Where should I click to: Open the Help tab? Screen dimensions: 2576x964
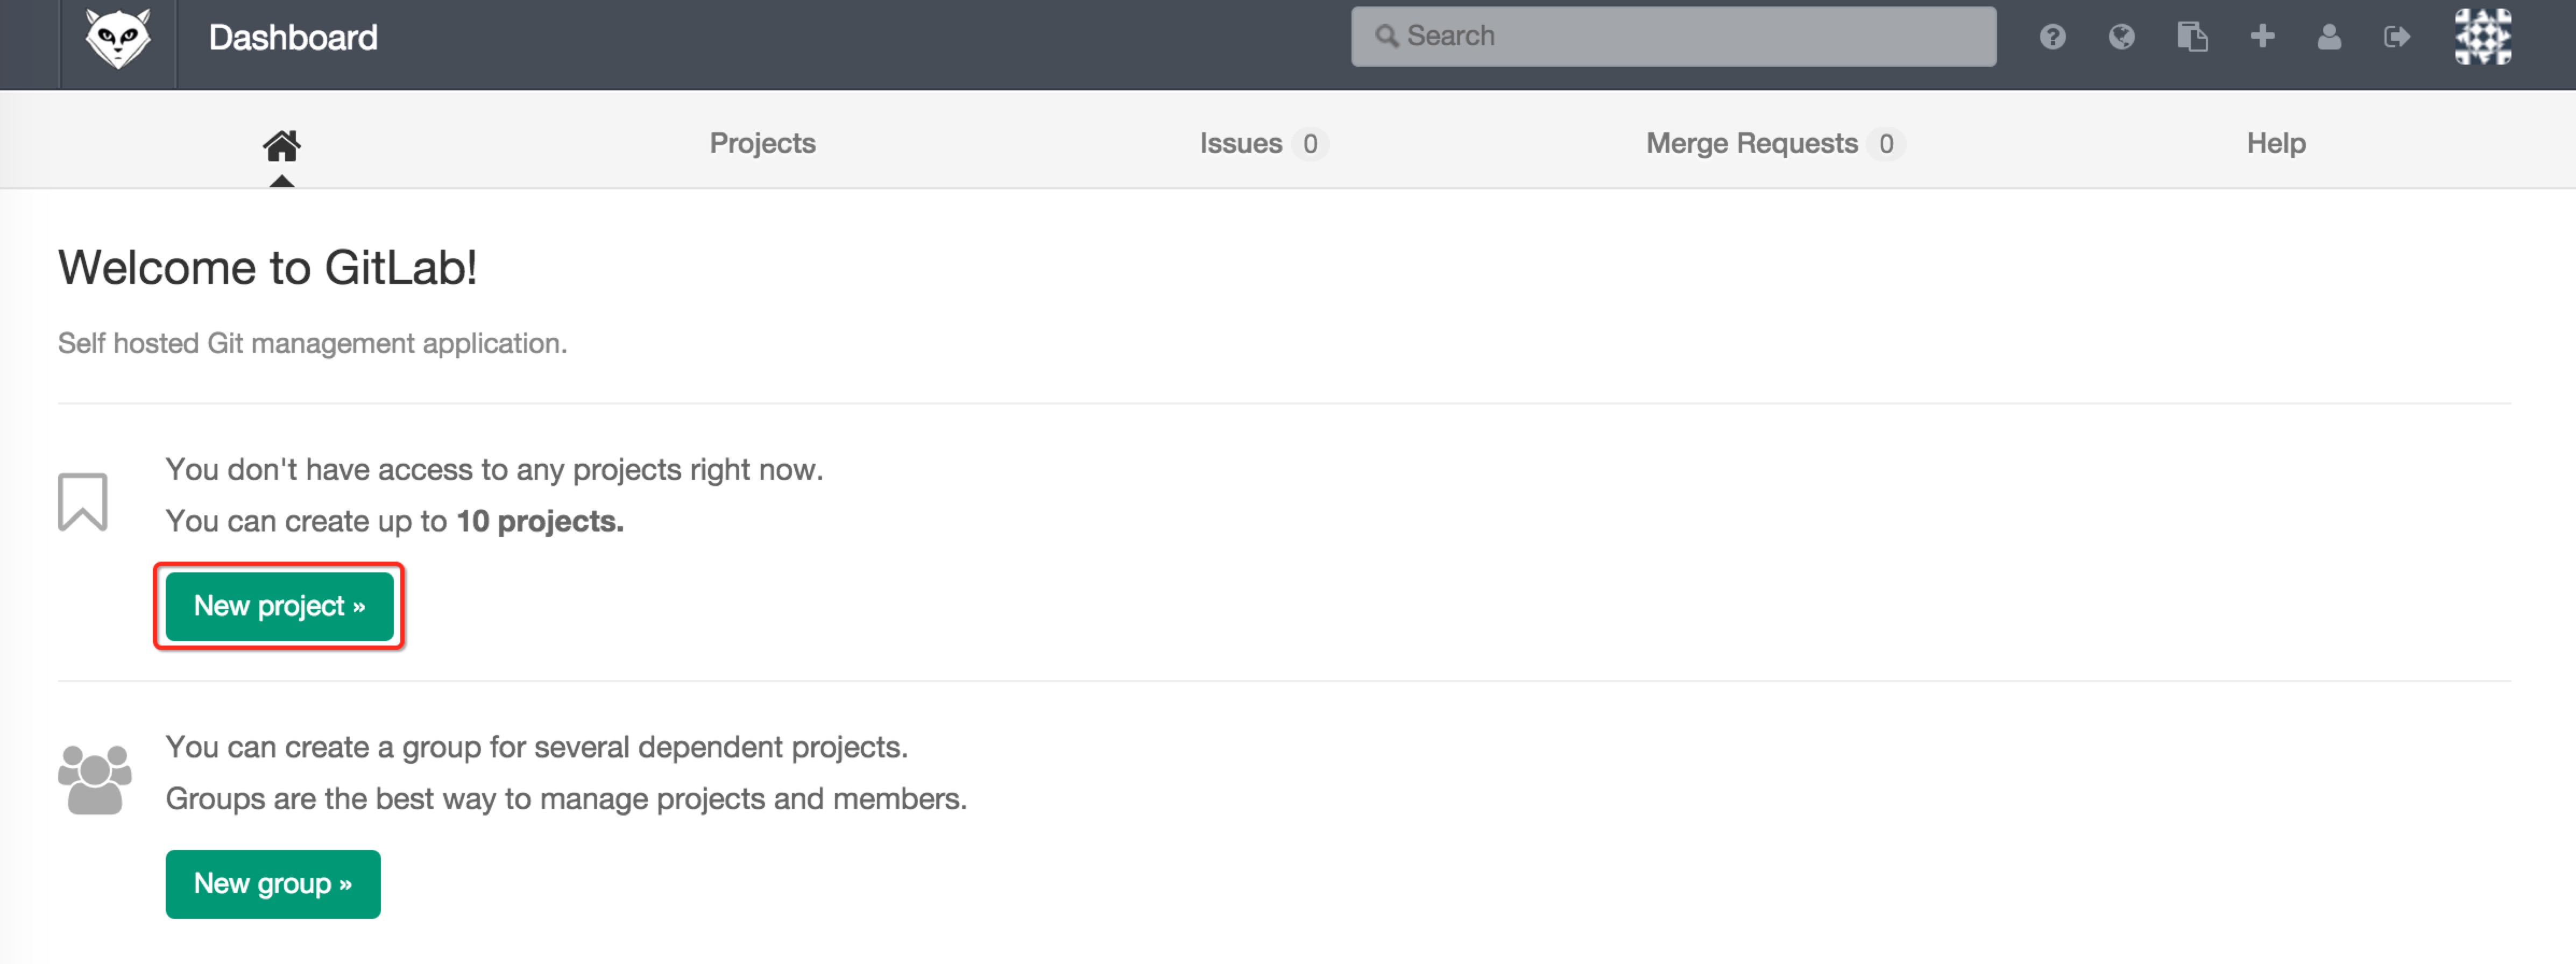tap(2276, 143)
